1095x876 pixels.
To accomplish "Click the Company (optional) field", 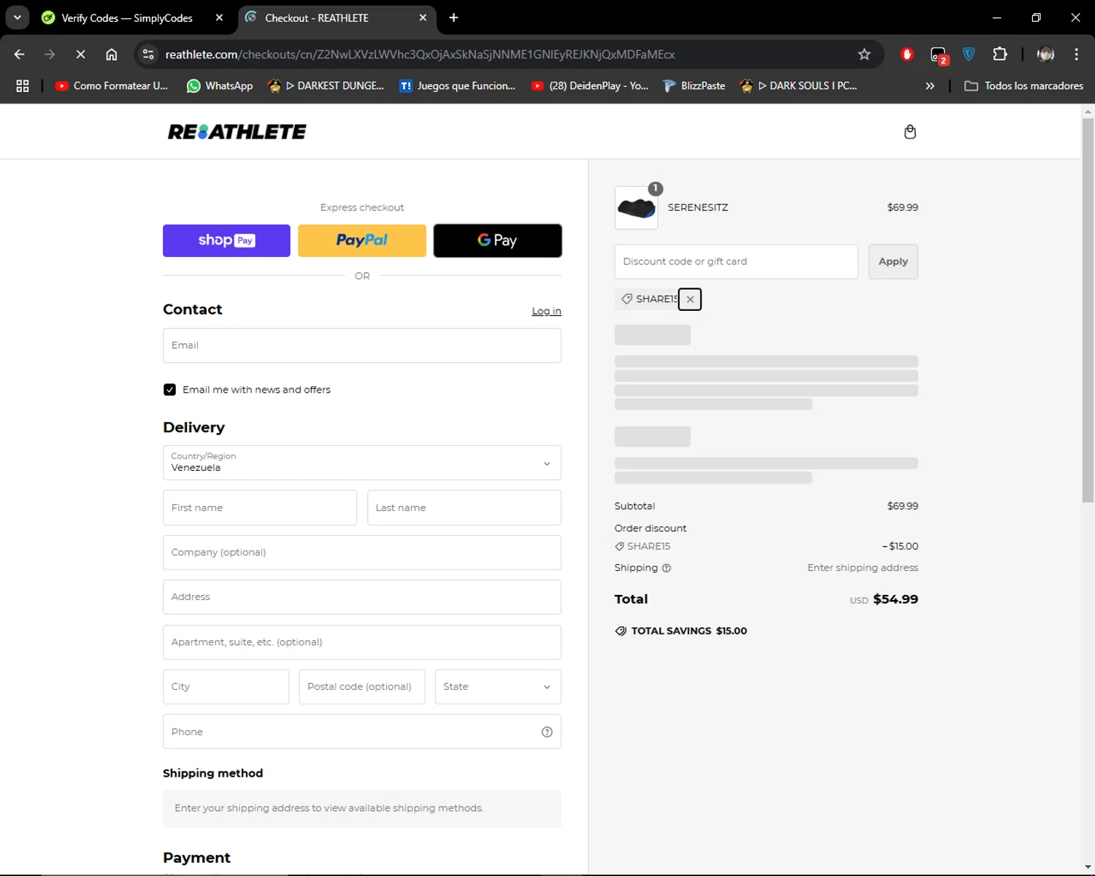I will click(362, 553).
